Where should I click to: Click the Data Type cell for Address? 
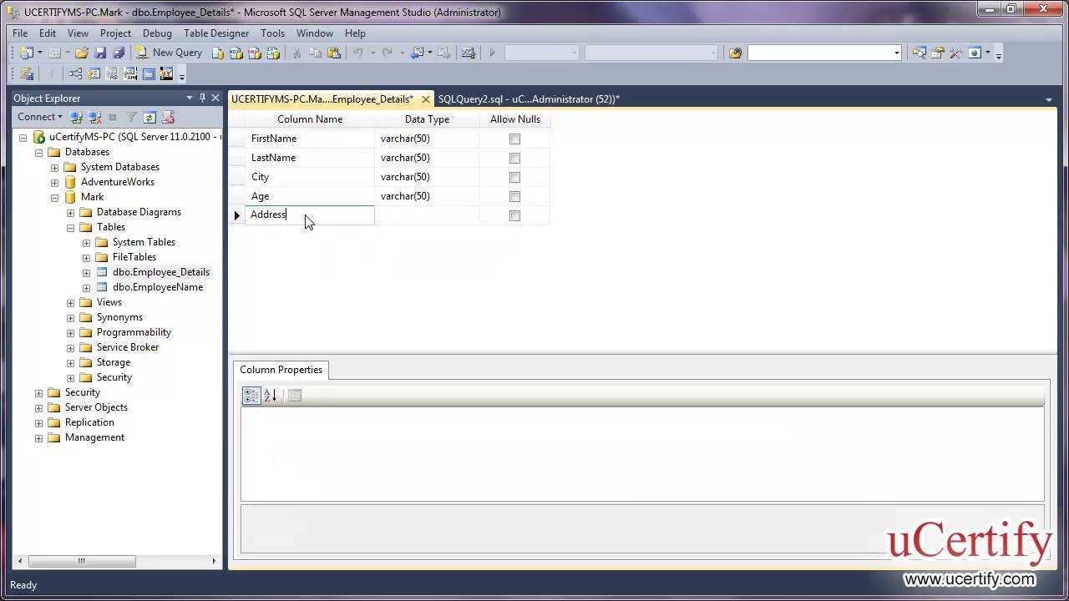[427, 215]
